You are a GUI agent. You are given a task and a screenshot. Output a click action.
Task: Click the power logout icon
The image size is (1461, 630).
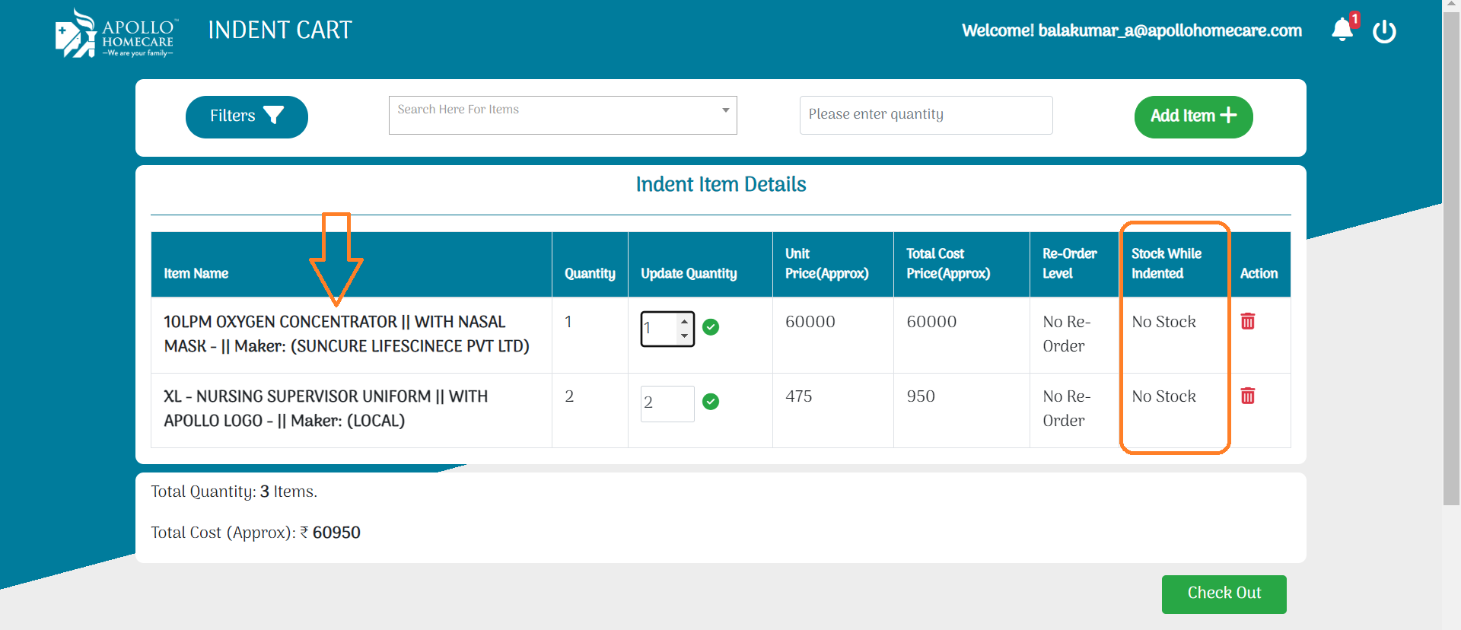click(1384, 32)
